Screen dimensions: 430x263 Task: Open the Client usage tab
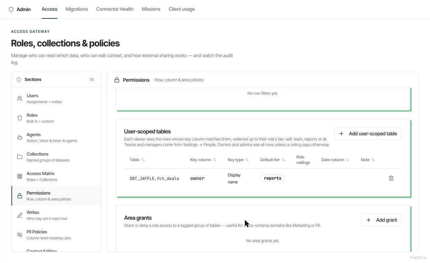tap(182, 9)
